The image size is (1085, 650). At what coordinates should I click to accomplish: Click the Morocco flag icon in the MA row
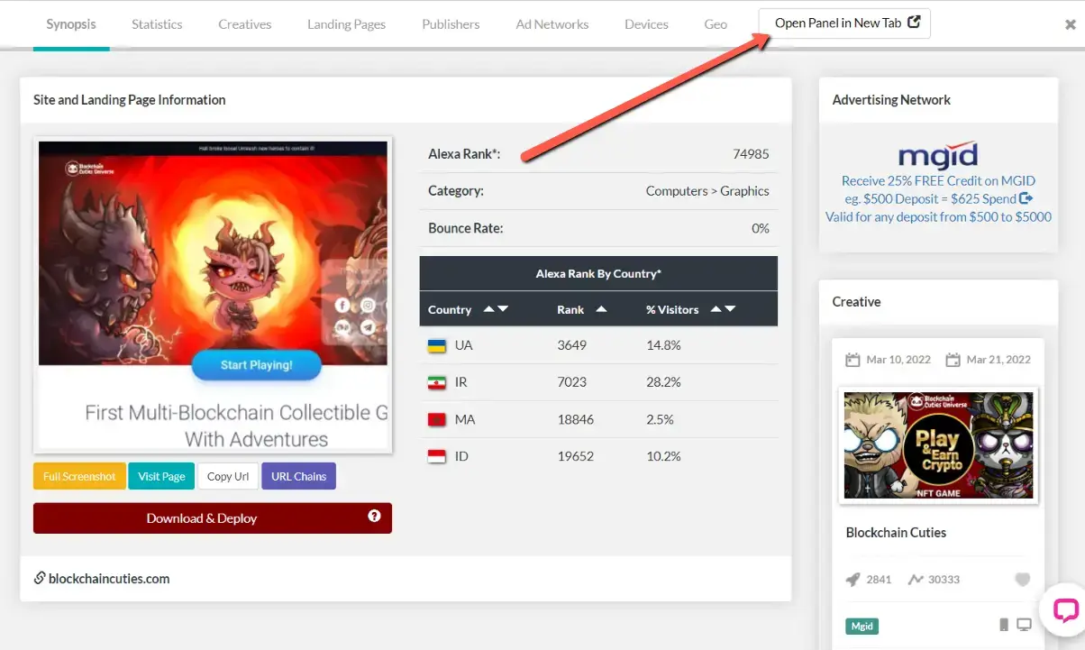[x=436, y=419]
